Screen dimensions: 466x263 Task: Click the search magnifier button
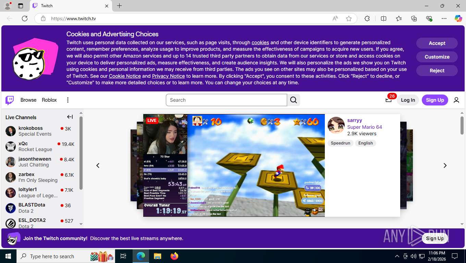294,100
